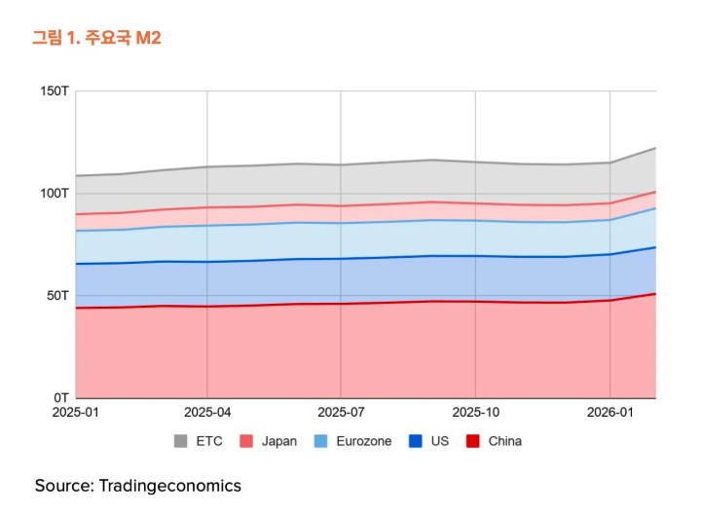Select the China legend label

505,441
